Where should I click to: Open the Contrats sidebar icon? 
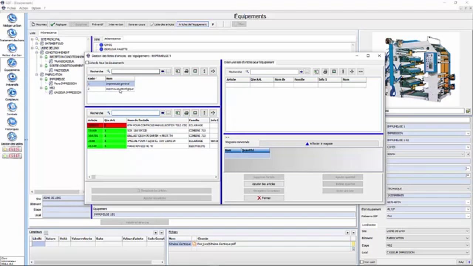[x=12, y=107]
